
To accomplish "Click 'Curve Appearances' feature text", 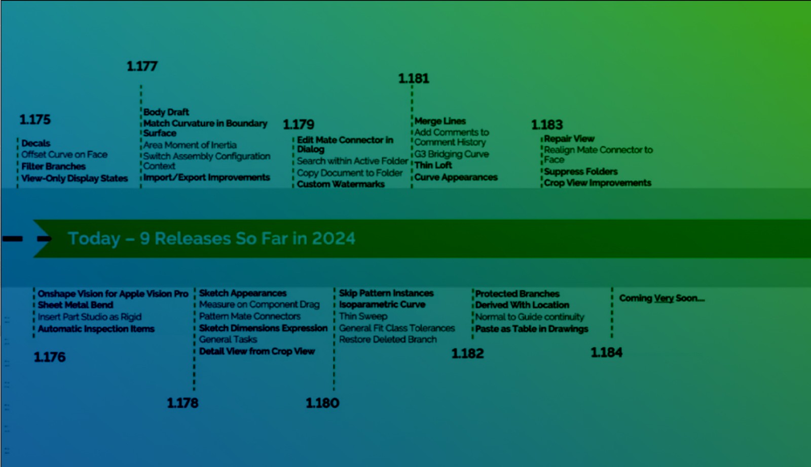I will point(456,177).
